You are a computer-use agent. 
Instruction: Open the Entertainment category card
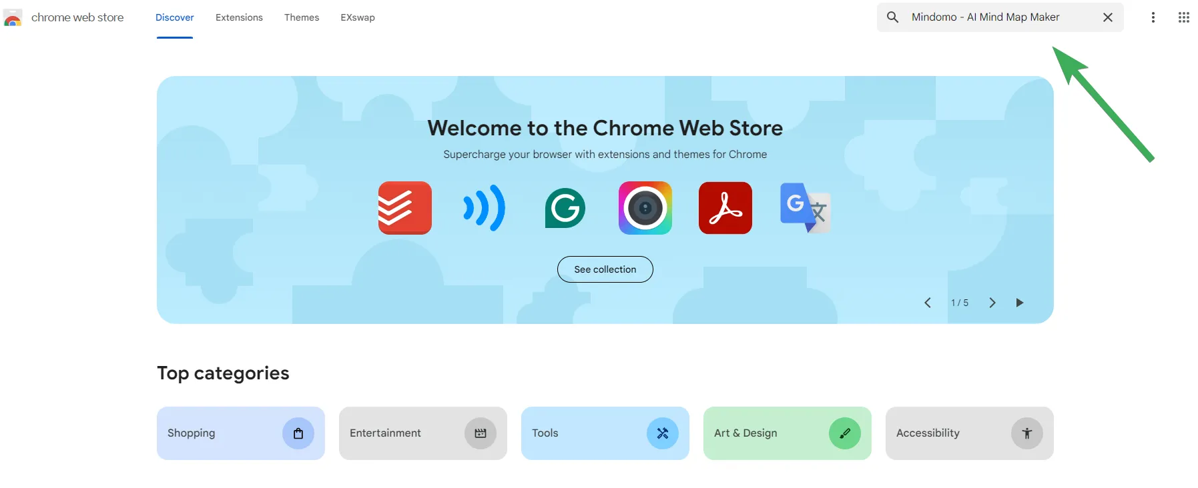tap(423, 433)
